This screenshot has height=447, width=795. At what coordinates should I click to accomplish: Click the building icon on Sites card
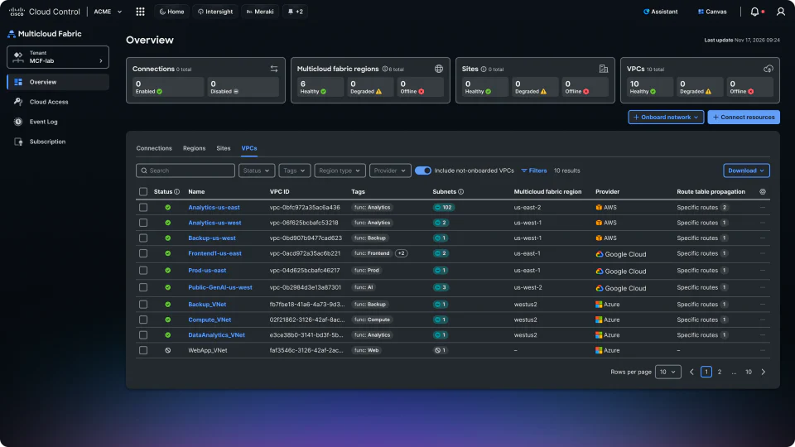coord(604,69)
